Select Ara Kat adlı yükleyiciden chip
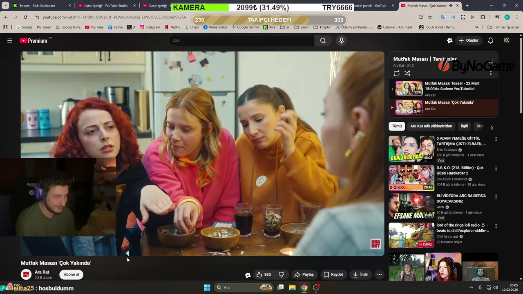The height and width of the screenshot is (294, 523). [x=431, y=126]
